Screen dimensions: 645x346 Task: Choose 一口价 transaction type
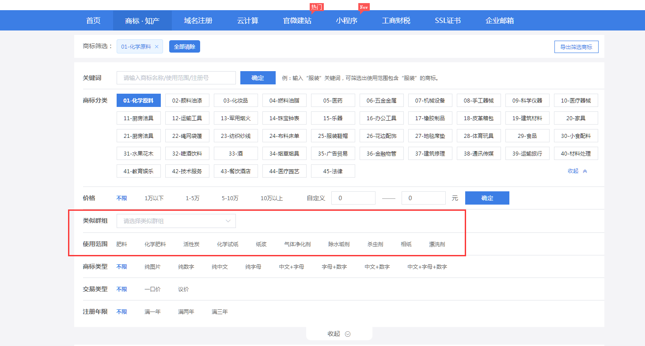point(152,289)
